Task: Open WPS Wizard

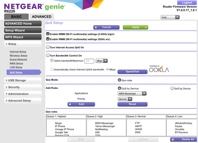Action: coord(23,37)
